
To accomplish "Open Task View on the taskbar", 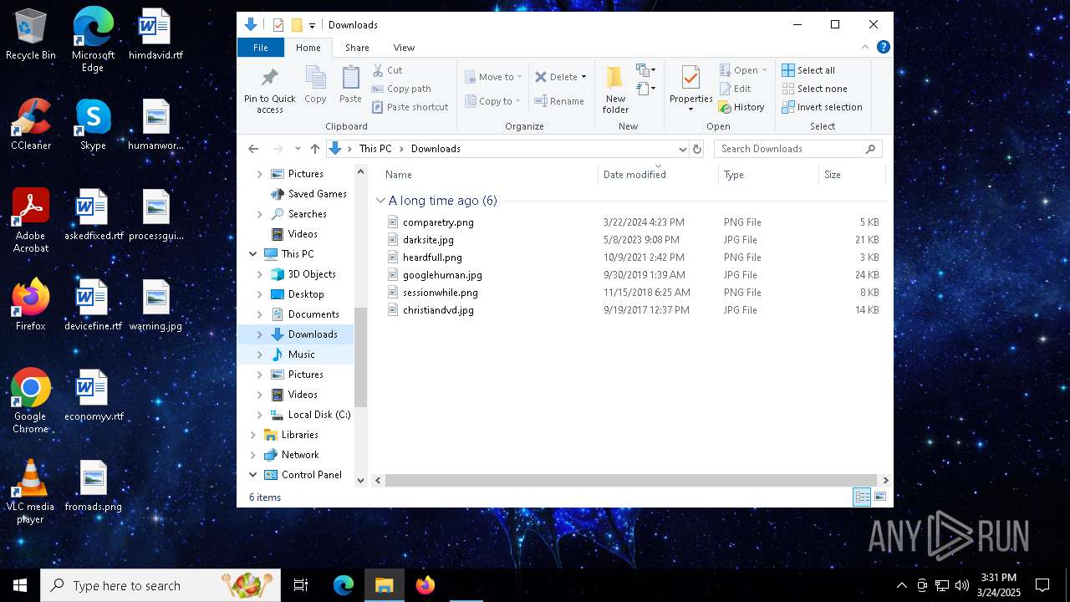I will [301, 585].
